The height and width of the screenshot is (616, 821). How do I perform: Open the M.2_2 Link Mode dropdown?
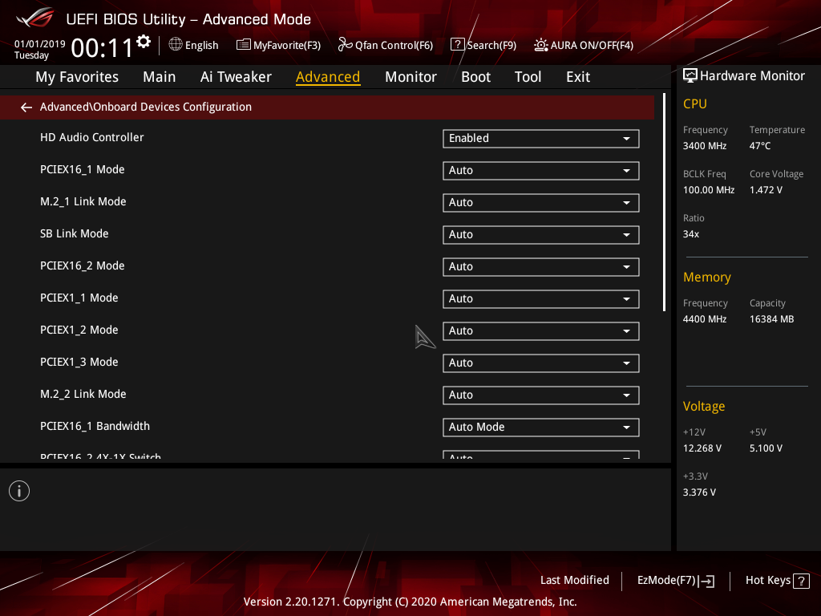[x=541, y=395]
